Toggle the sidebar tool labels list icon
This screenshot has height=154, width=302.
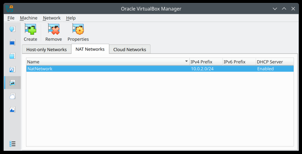pos(12,144)
